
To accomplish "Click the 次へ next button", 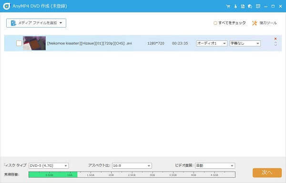I will click(x=267, y=173).
